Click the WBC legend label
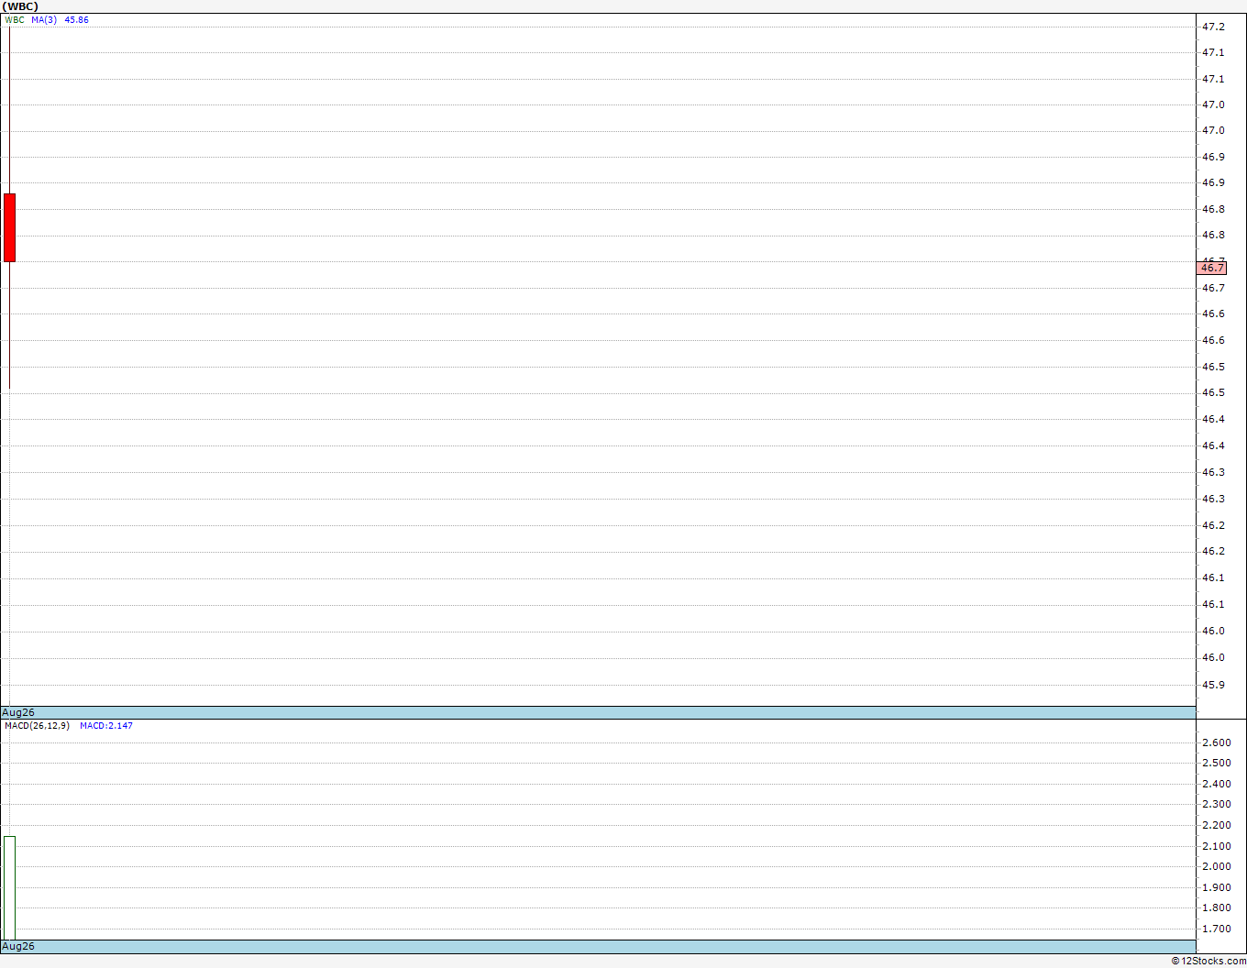 pyautogui.click(x=15, y=19)
